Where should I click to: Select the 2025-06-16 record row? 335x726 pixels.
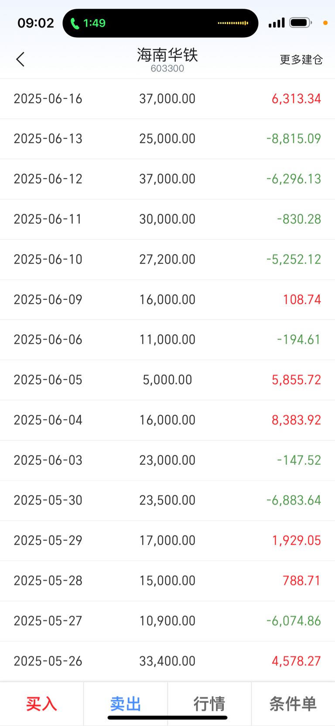click(x=167, y=99)
